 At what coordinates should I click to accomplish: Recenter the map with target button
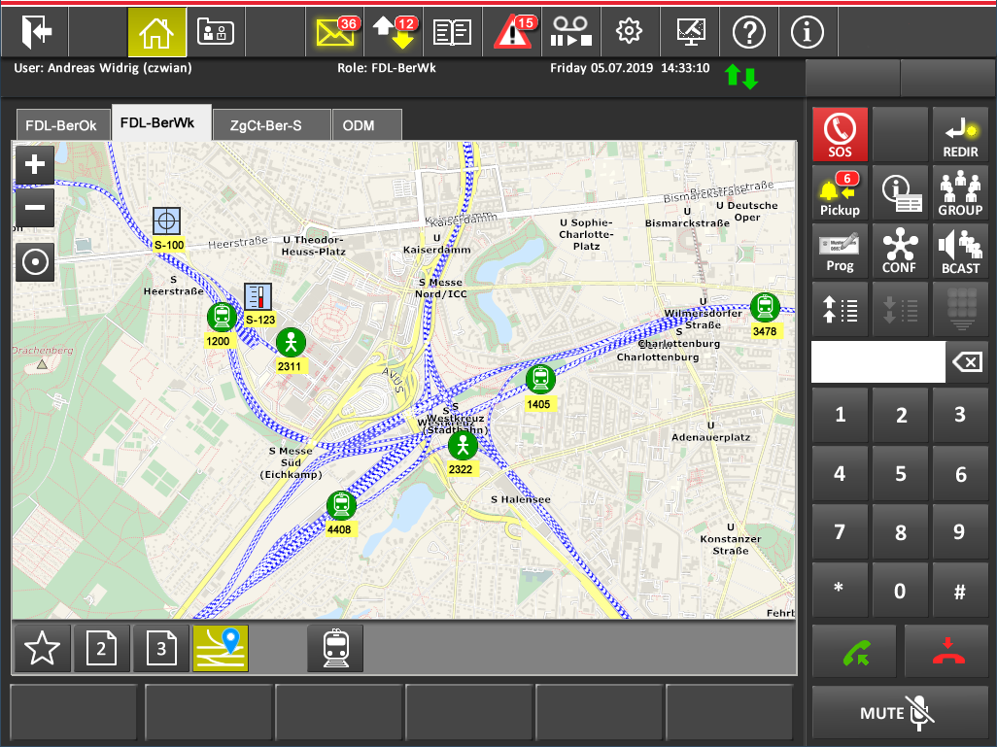coord(34,261)
